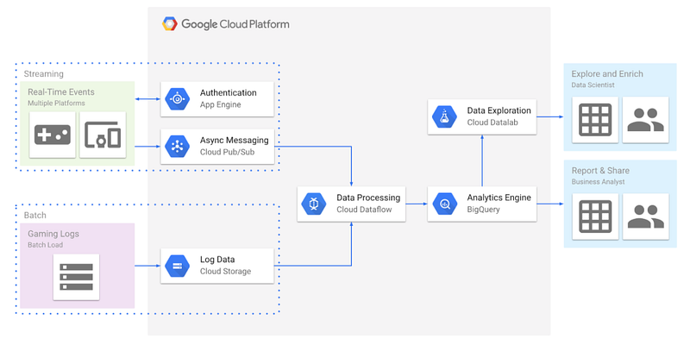Select the Data Exploration label

(x=499, y=110)
